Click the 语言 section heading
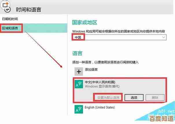This screenshot has height=124, width=175. point(77,53)
